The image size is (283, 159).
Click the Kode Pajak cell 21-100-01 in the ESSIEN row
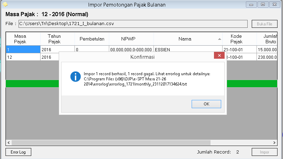[239, 49]
